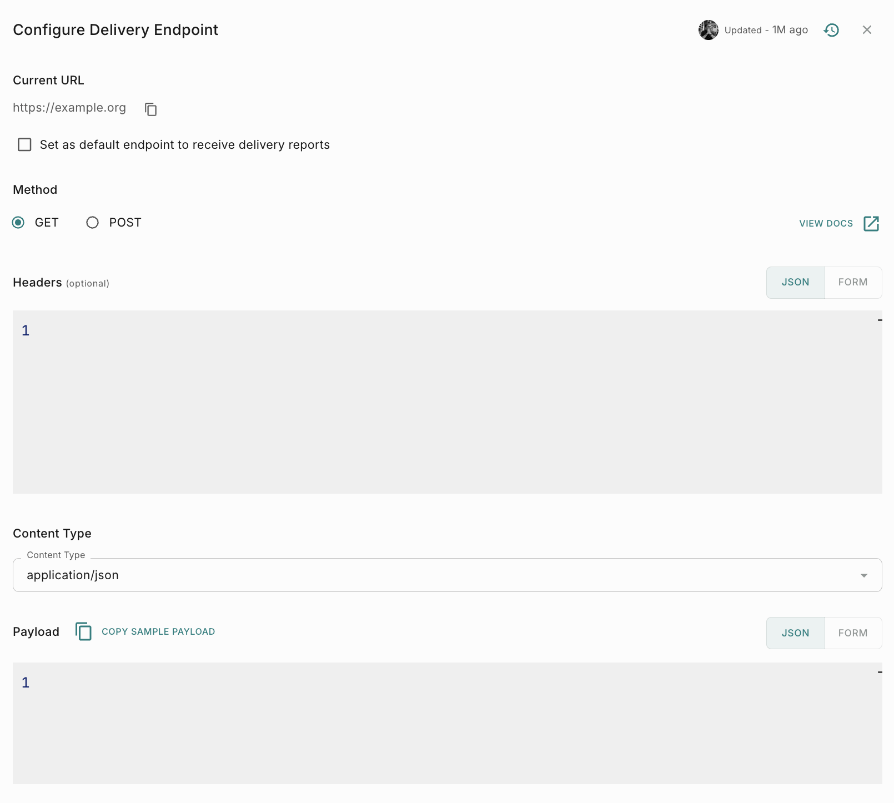Click COPY SAMPLE PAYLOAD text button
Screen dimensions: 894x803
(x=158, y=631)
